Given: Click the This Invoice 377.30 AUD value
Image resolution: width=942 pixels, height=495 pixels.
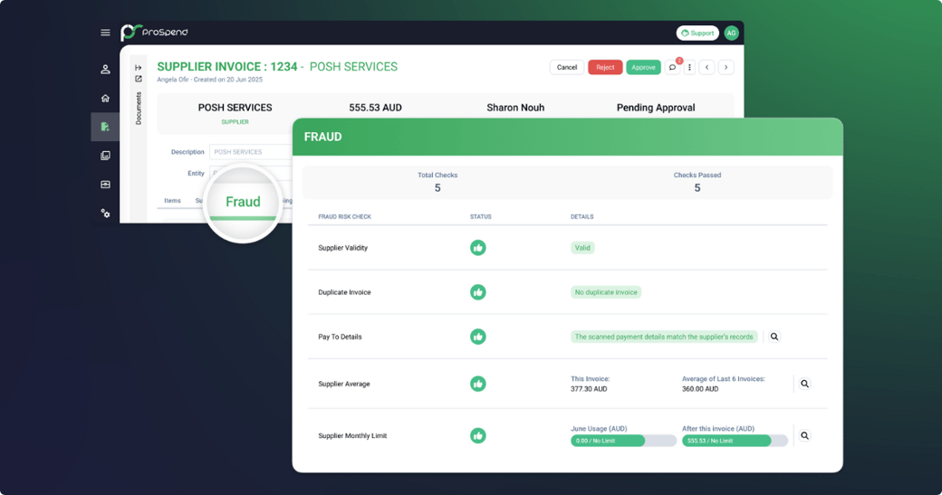Looking at the screenshot, I should (589, 389).
